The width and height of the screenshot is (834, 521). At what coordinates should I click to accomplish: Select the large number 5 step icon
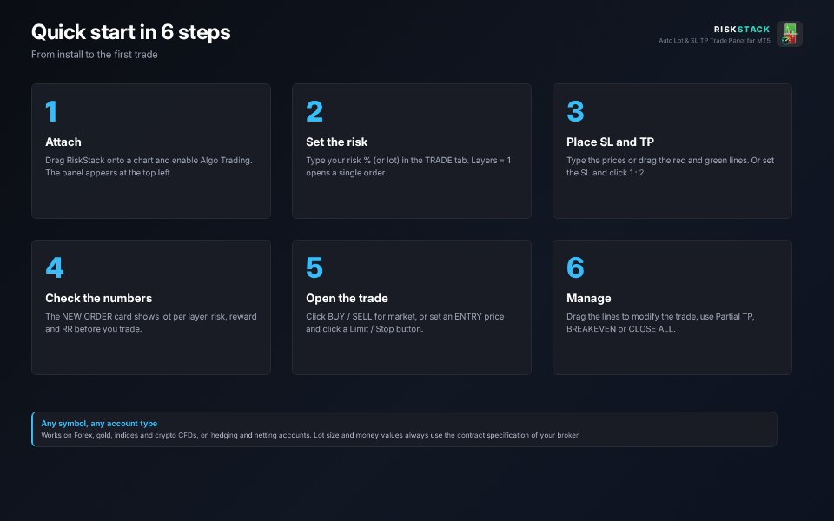[314, 268]
